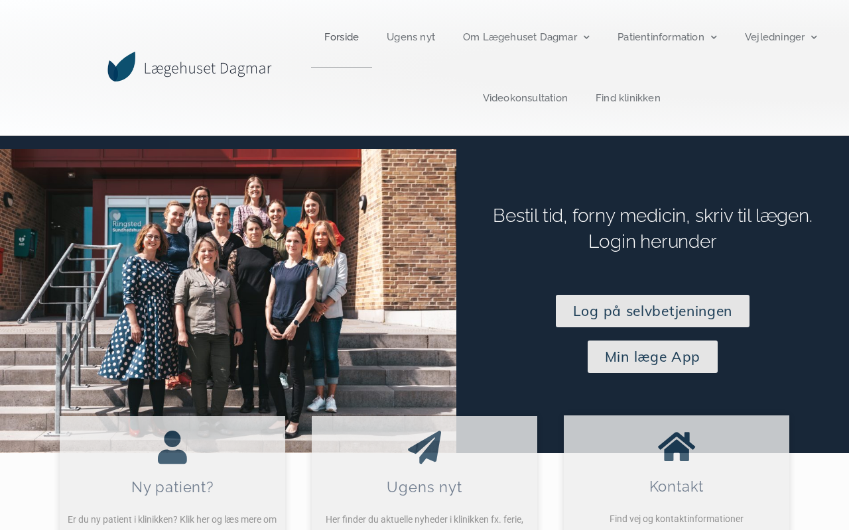Open the Ugens nyt card heading
This screenshot has height=530, width=849.
click(424, 487)
